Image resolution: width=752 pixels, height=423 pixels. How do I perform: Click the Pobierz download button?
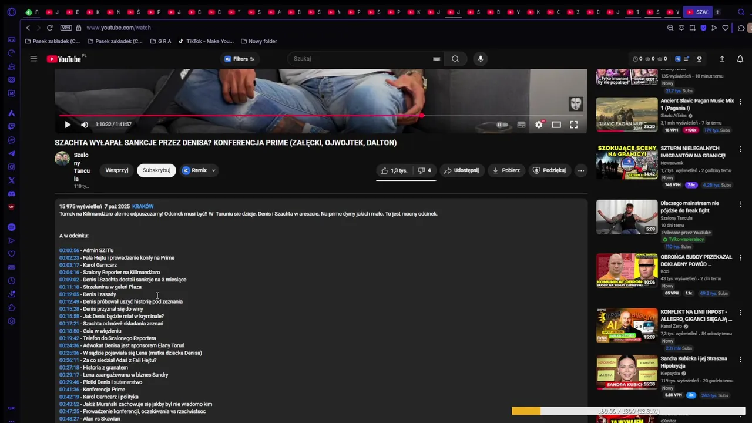pyautogui.click(x=506, y=170)
